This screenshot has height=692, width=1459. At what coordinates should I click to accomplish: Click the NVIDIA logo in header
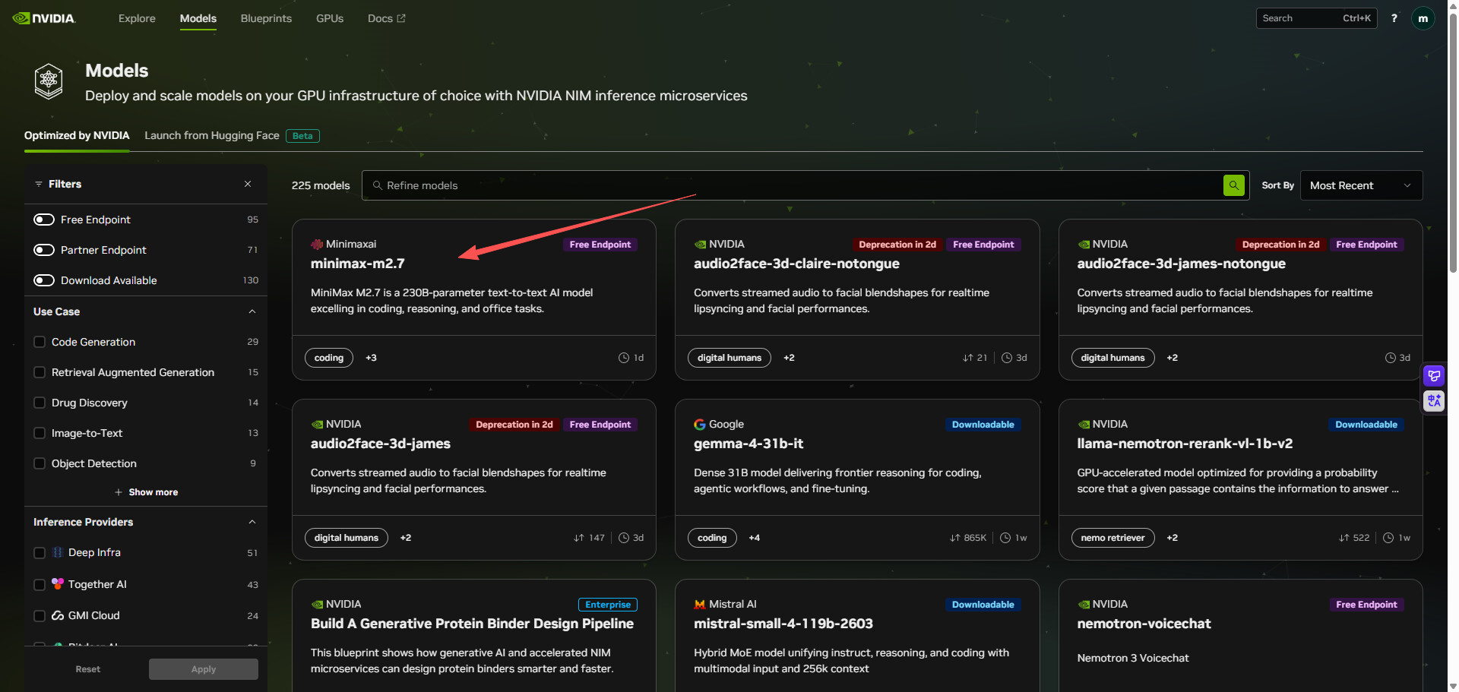tap(44, 18)
